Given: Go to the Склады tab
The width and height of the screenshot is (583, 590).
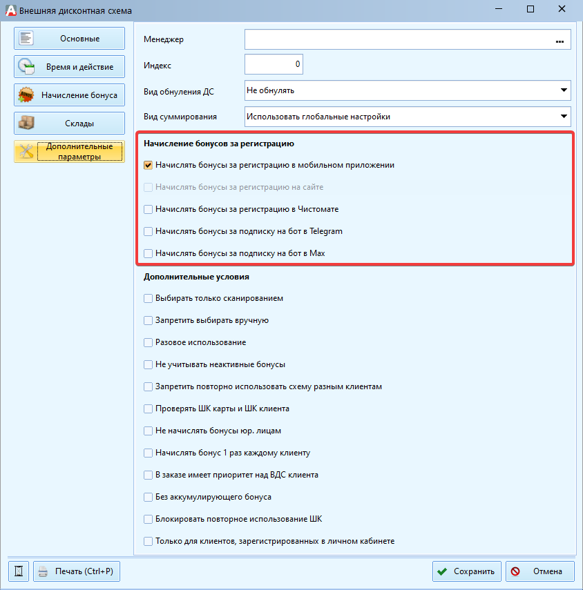Looking at the screenshot, I should point(69,123).
